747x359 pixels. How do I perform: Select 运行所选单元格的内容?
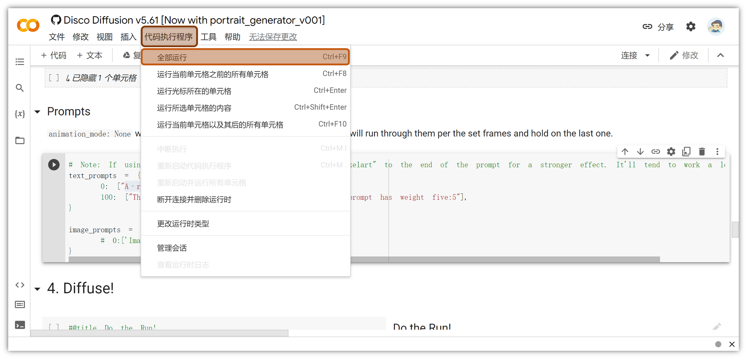click(245, 108)
